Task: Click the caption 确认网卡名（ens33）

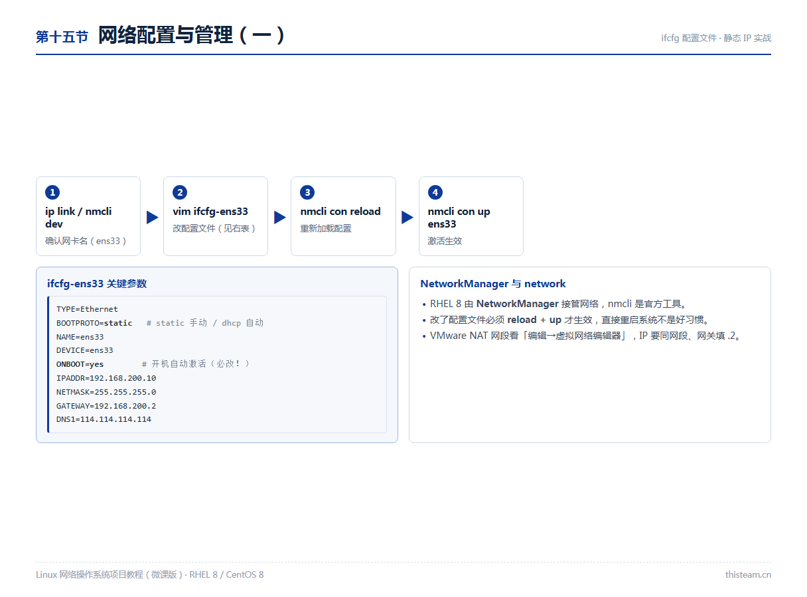Action: [x=86, y=241]
